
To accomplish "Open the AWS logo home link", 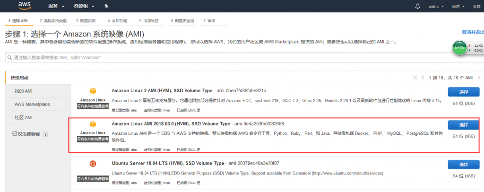I will [25, 6].
